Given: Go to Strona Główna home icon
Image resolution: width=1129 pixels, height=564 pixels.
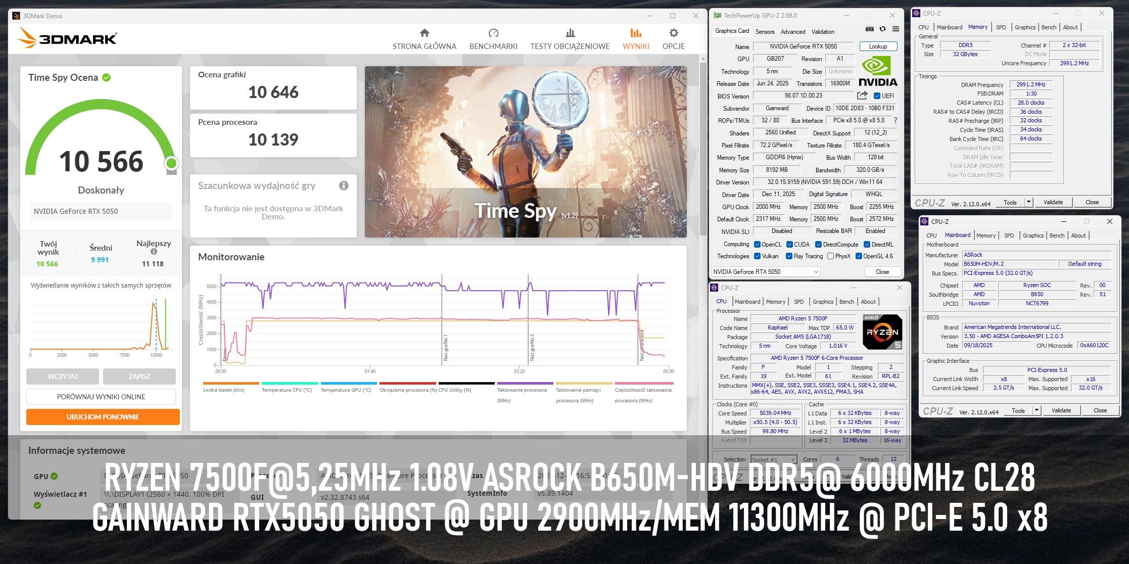Looking at the screenshot, I should [424, 33].
